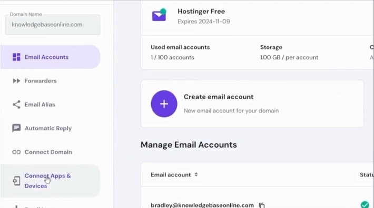Screen dimensions: 374x208
Task: Click the Forwarders double-arrow icon
Action: (x=16, y=81)
